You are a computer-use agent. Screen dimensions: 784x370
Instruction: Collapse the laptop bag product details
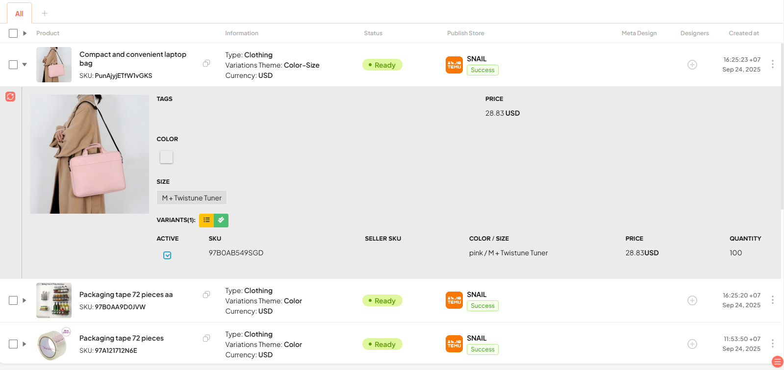pyautogui.click(x=25, y=65)
